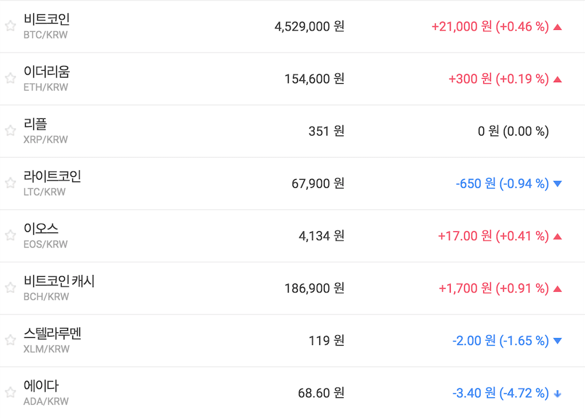Open the 비트코인 coin name link
Screen dimensions: 585x418
(x=47, y=20)
